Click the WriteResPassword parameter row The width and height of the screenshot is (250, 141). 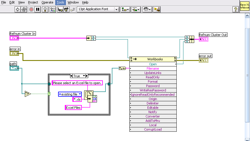coord(153,90)
